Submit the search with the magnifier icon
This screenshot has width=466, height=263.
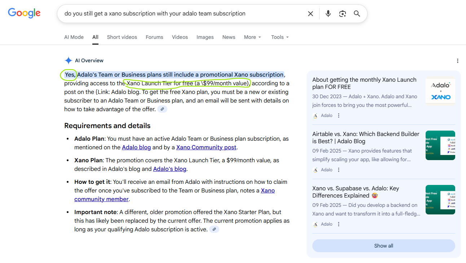tap(357, 14)
